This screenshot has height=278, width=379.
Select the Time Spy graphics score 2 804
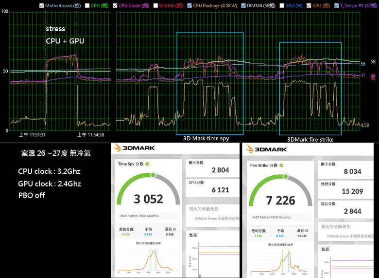220,170
